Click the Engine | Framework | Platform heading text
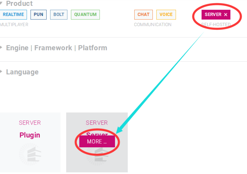The width and height of the screenshot is (247, 174). [56, 48]
